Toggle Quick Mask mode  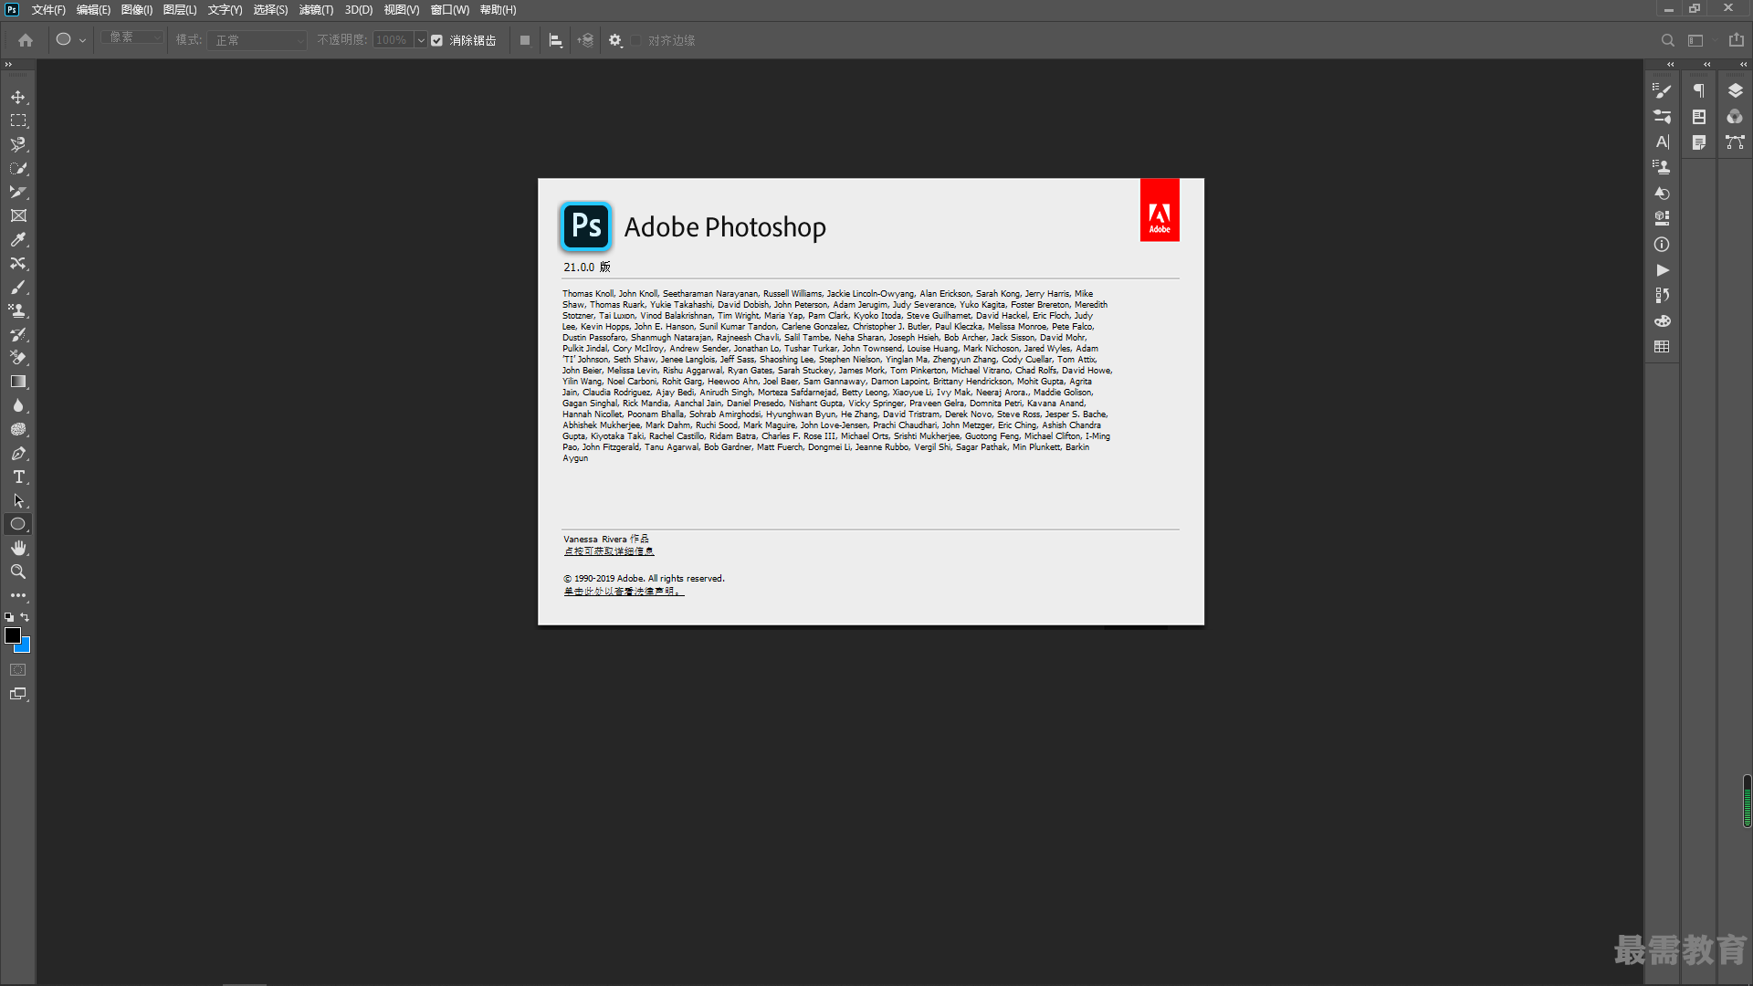[x=18, y=670]
